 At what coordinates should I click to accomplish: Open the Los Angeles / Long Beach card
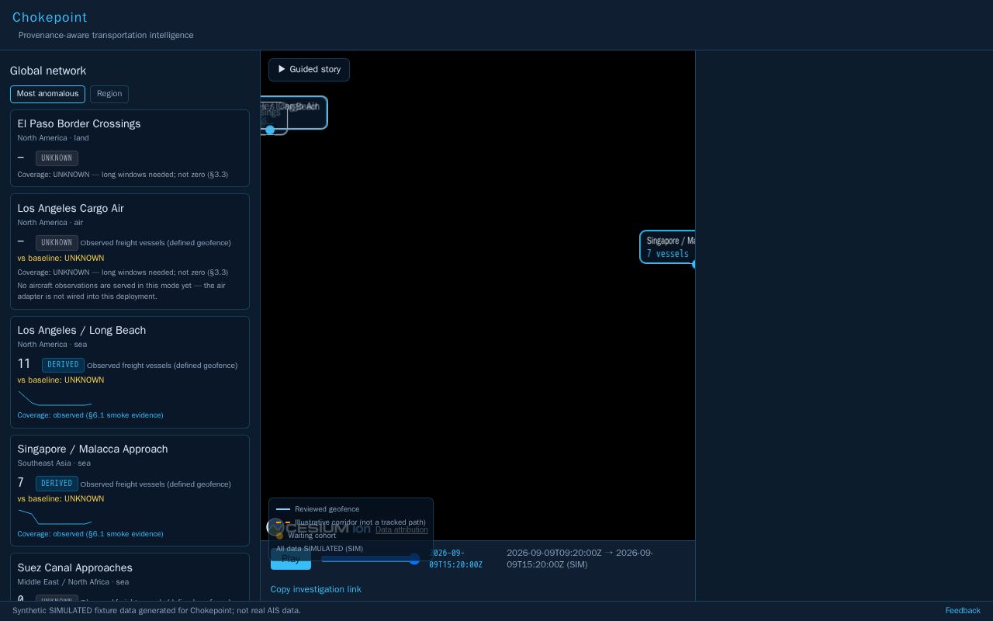(130, 372)
